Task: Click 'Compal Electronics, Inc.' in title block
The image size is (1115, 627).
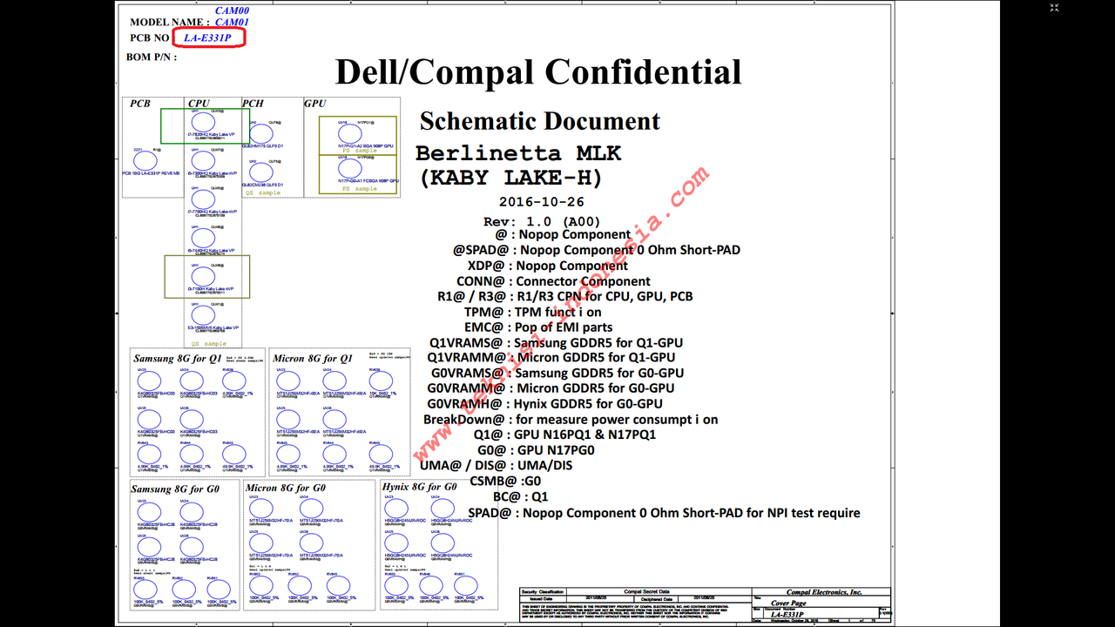Action: (x=824, y=592)
